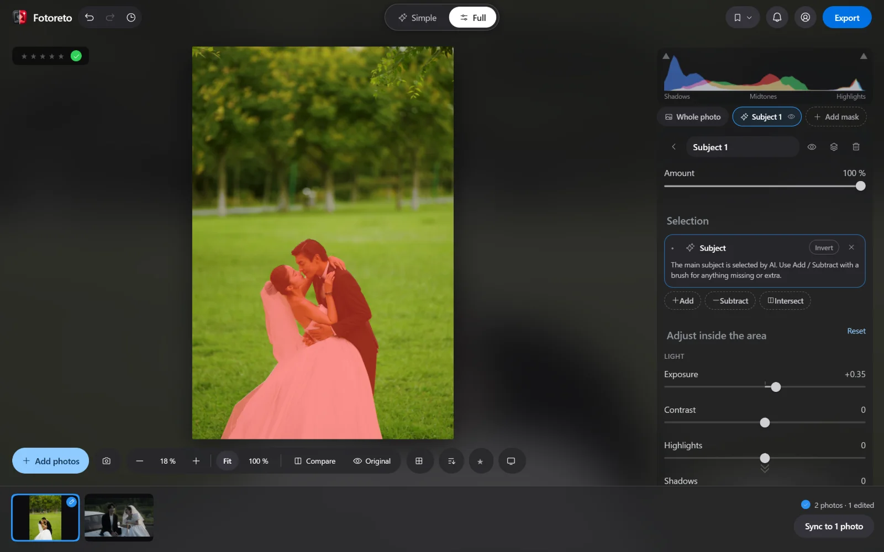Click the Export button

coord(847,18)
